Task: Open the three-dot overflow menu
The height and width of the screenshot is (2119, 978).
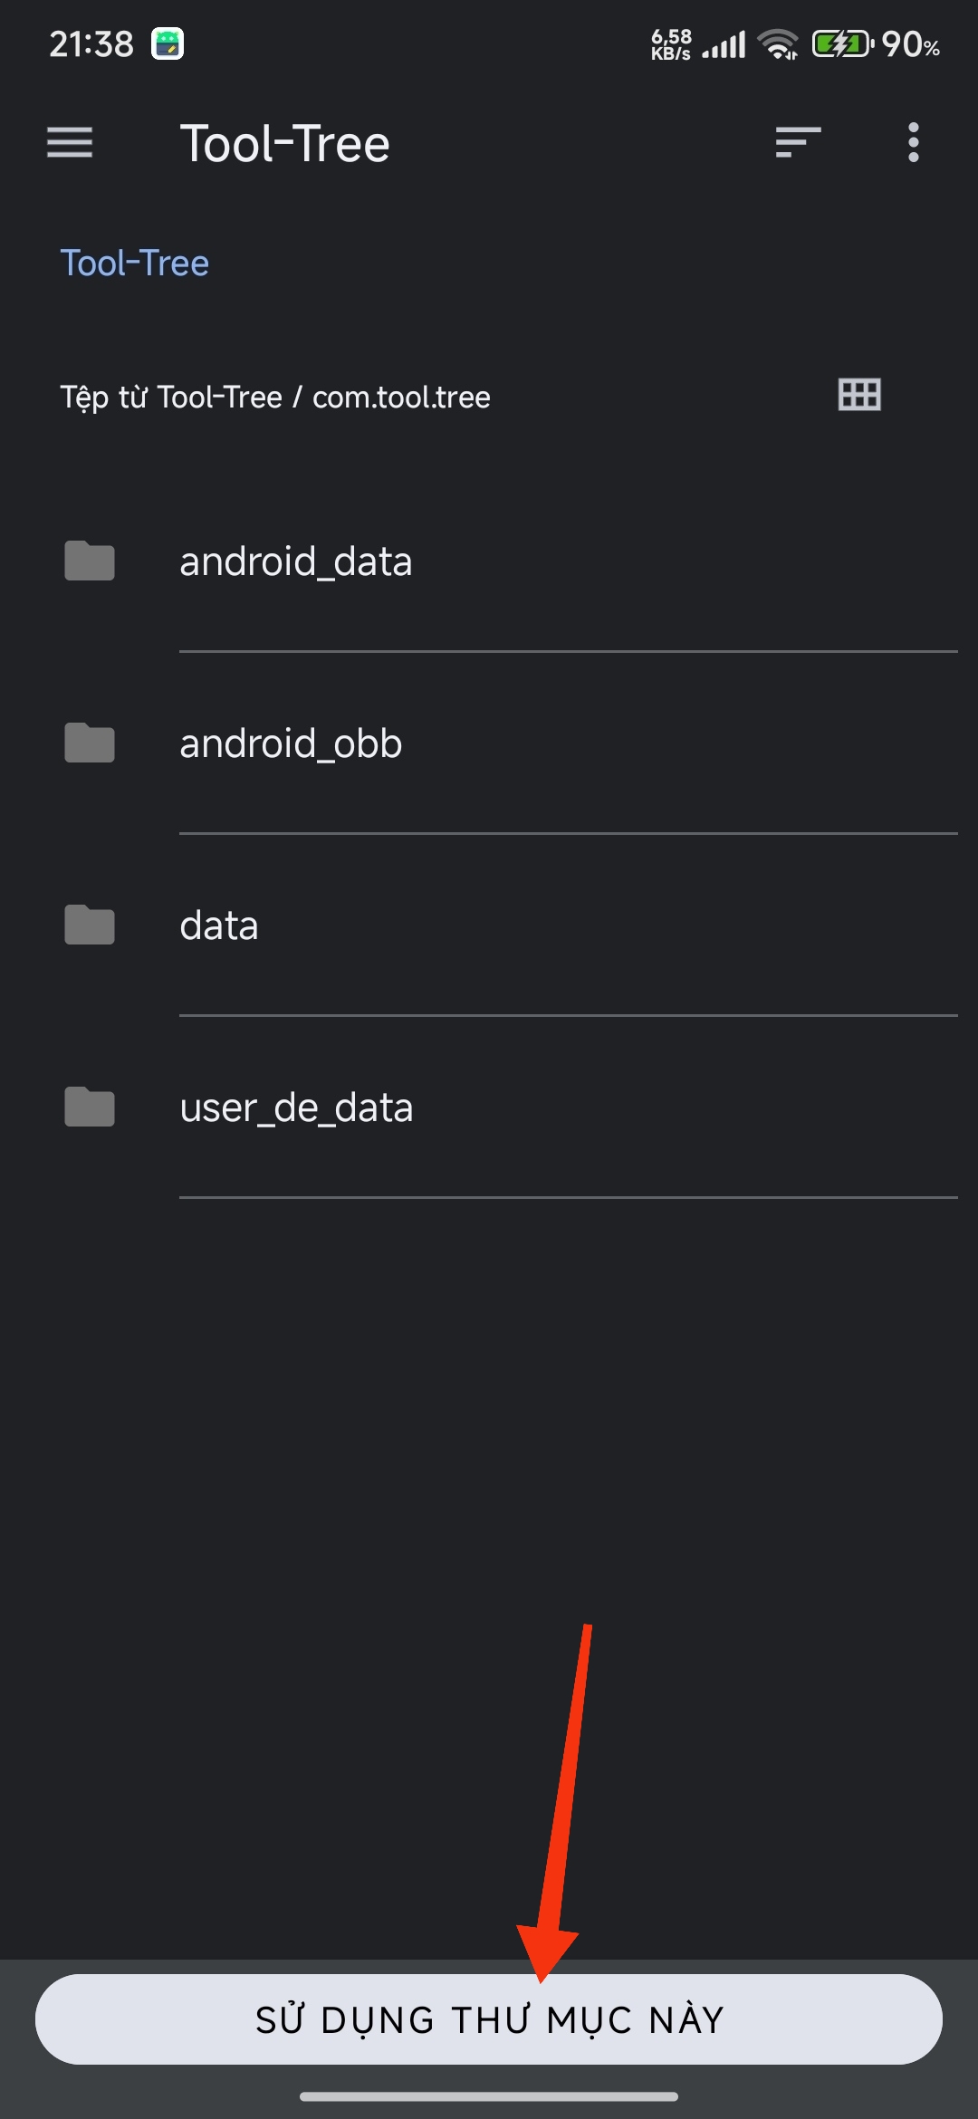Action: (x=913, y=142)
